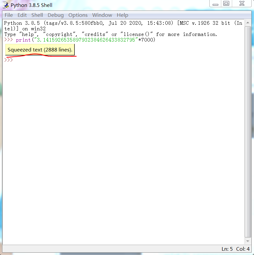Viewport: 254px width, 255px height.
Task: Click the scrollbar down arrow
Action: 248,241
